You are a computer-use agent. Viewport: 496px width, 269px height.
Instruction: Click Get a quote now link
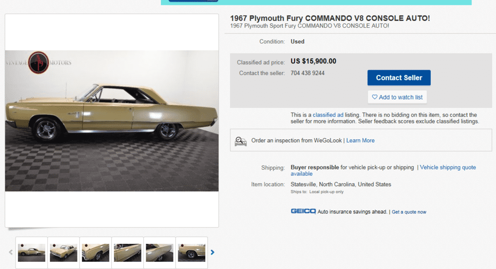tap(409, 212)
